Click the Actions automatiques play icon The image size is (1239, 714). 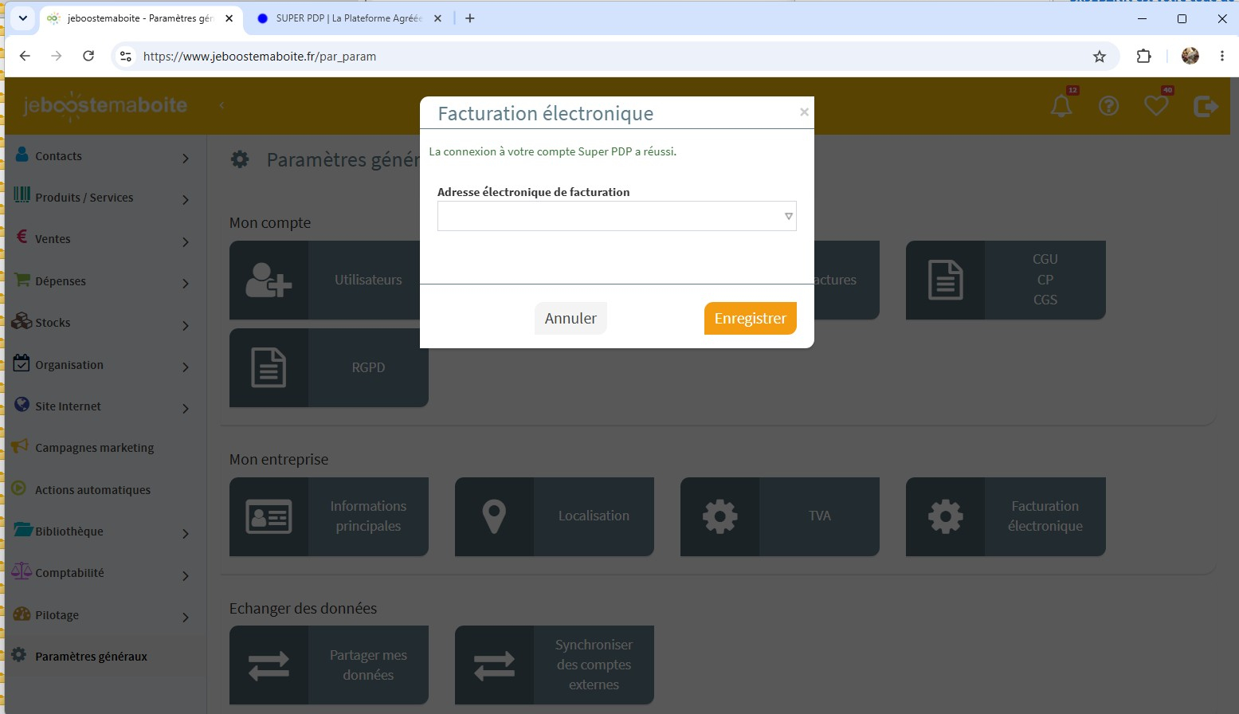point(19,488)
